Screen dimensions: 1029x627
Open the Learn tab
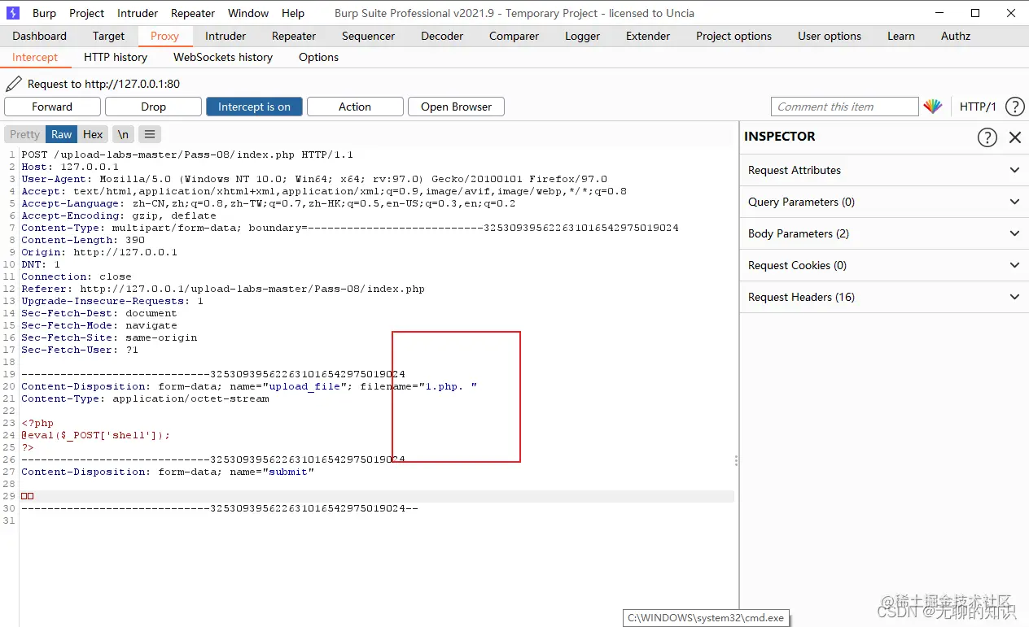pos(901,36)
